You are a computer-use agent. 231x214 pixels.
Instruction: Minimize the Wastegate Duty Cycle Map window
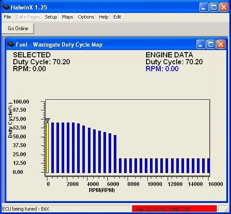[x=201, y=44]
